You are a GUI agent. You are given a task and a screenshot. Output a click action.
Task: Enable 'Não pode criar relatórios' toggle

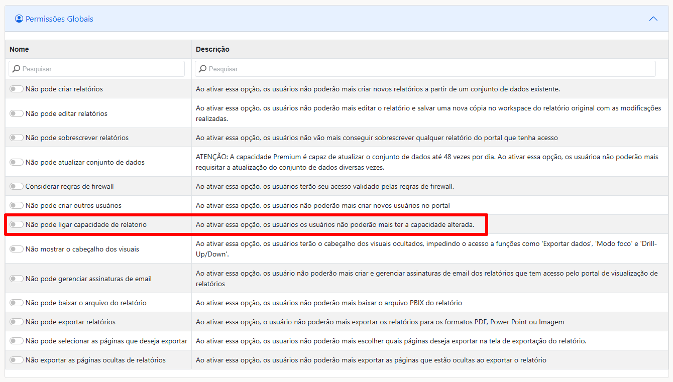(x=17, y=89)
